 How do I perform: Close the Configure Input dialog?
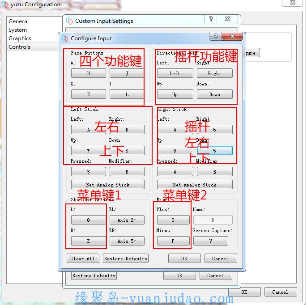(x=232, y=36)
